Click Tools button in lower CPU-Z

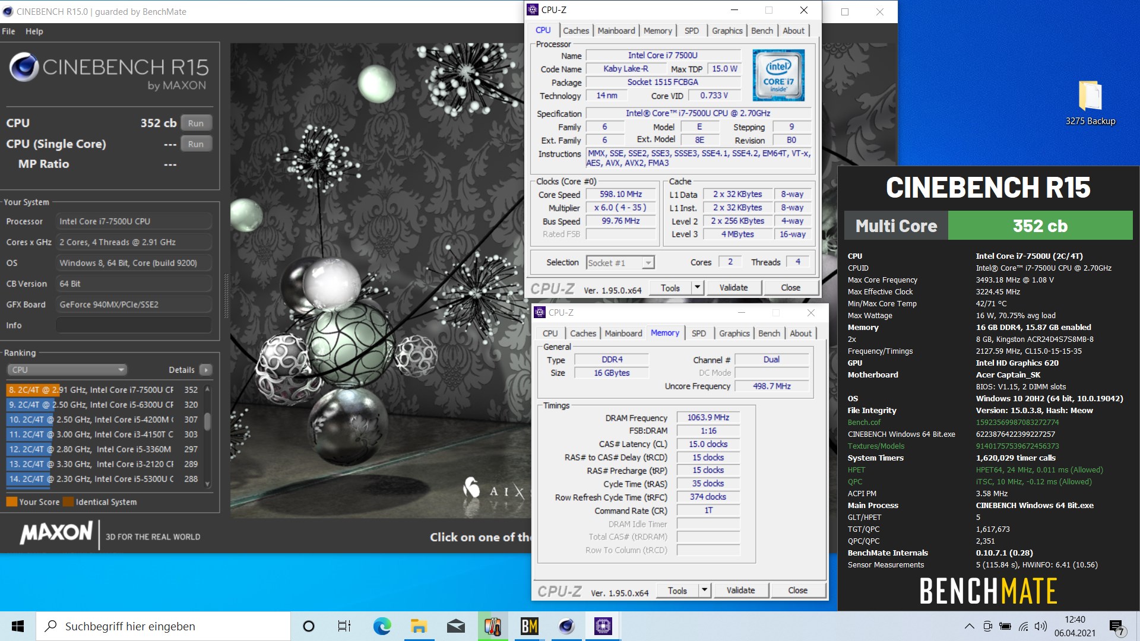677,591
